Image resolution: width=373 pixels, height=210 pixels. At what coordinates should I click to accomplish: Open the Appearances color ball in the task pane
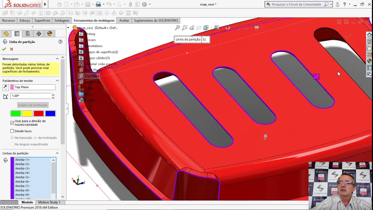coord(369,61)
